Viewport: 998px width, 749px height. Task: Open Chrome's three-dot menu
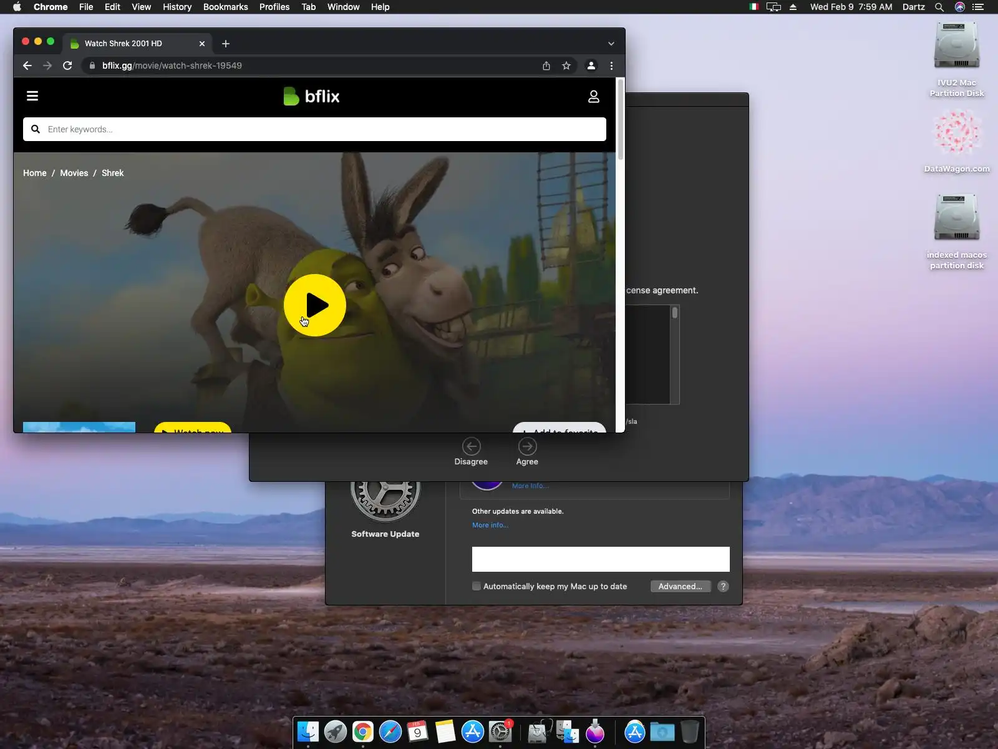click(x=611, y=66)
